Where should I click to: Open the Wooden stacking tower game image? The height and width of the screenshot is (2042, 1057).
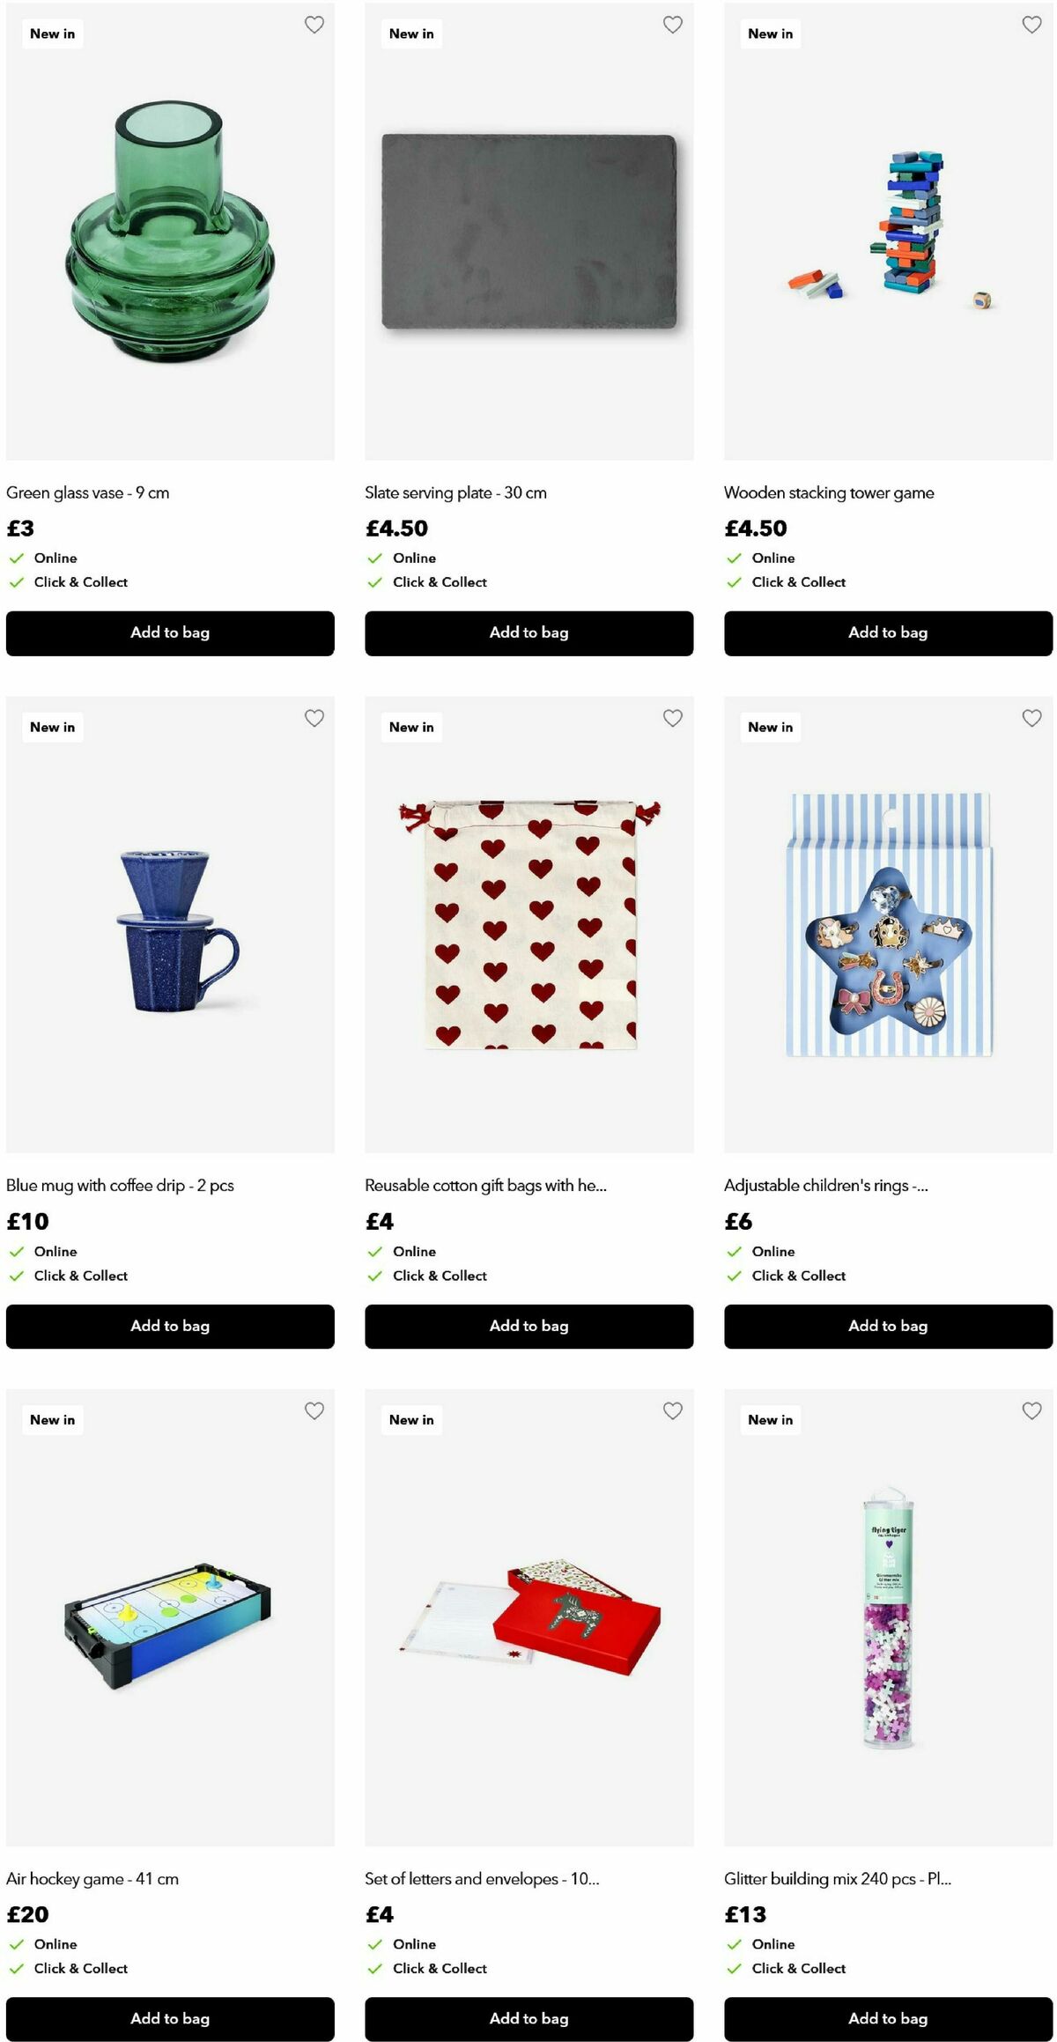(x=888, y=231)
